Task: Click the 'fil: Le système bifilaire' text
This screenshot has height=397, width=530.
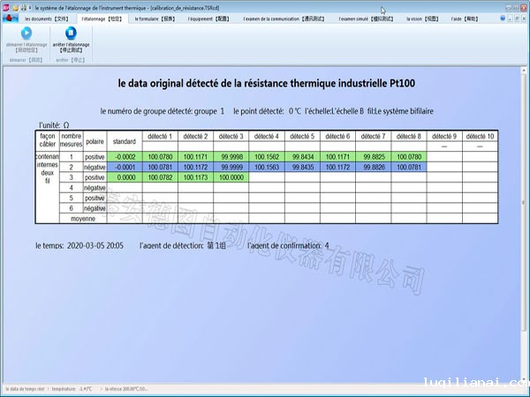Action: (400, 111)
